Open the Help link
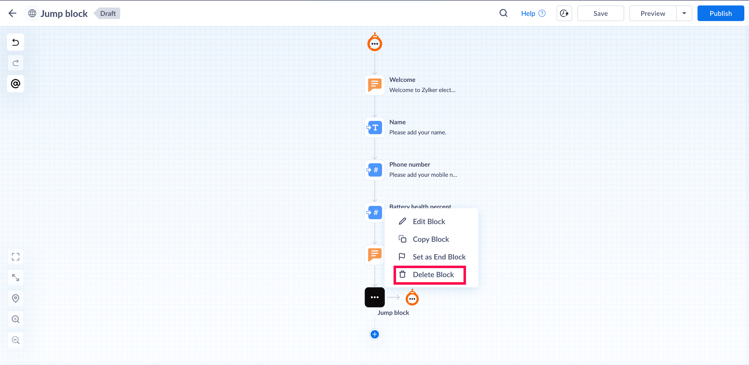 click(533, 13)
